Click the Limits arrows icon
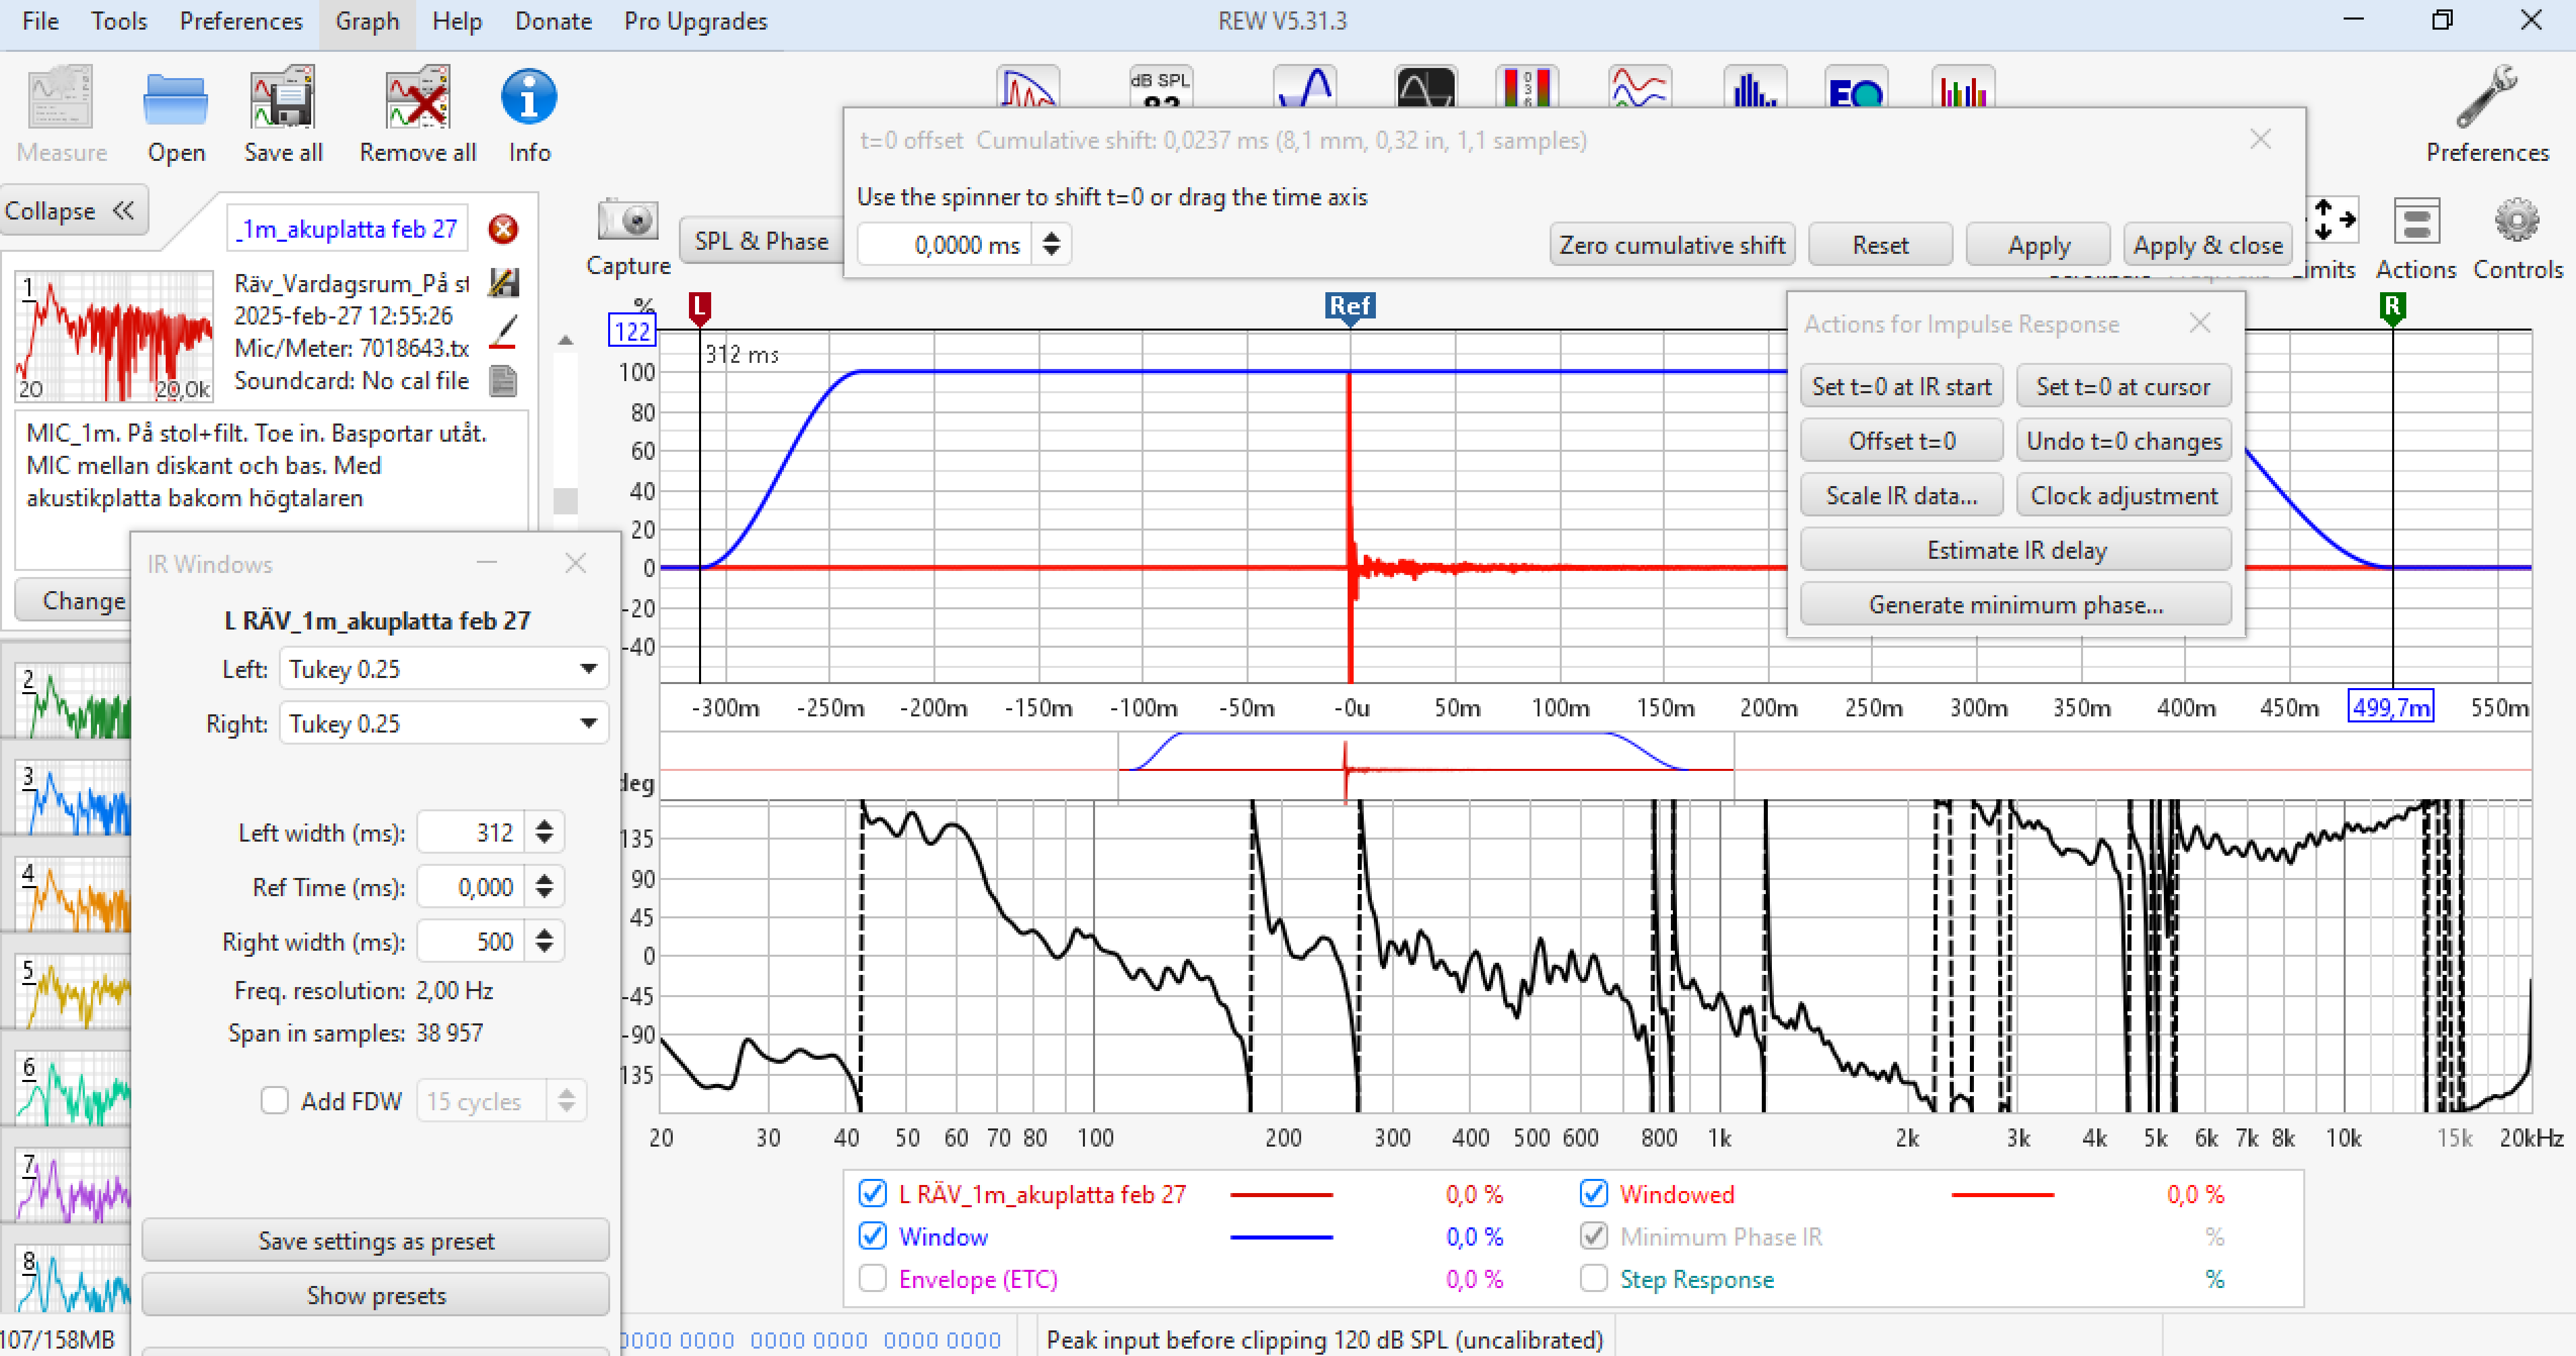This screenshot has width=2576, height=1356. tap(2333, 220)
